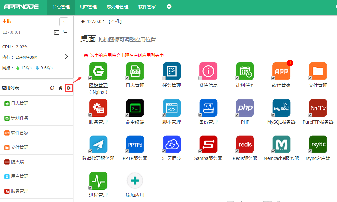The height and width of the screenshot is (202, 337).
Task: Open the 日志管理 desktop app icon
Action: coord(135,71)
